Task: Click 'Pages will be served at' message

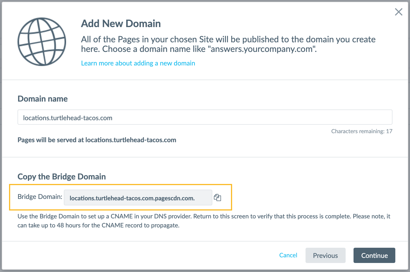Action: [97, 140]
